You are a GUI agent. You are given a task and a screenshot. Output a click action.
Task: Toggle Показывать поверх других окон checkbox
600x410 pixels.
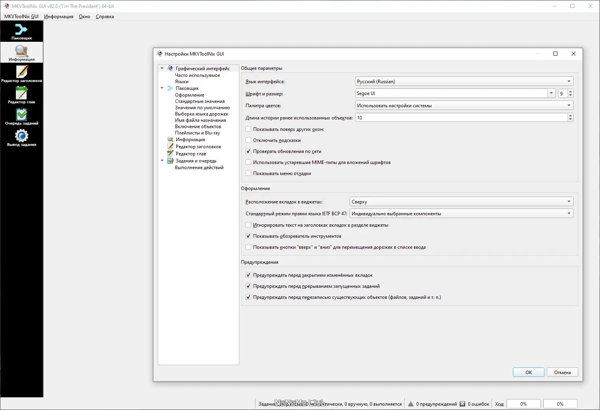[248, 129]
